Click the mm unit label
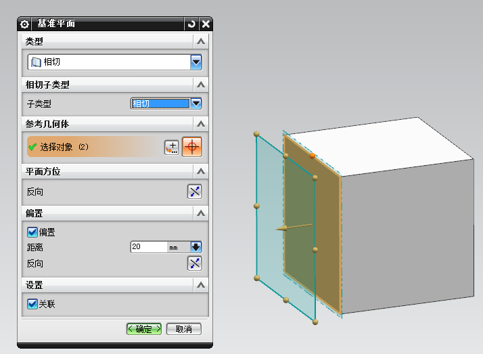Screen dimensions: 483x354 pos(173,248)
